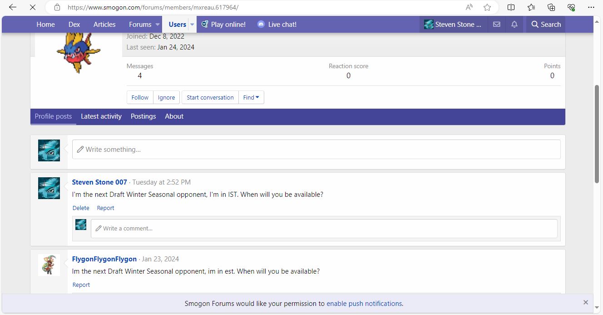Open the Find dropdown

(x=251, y=97)
